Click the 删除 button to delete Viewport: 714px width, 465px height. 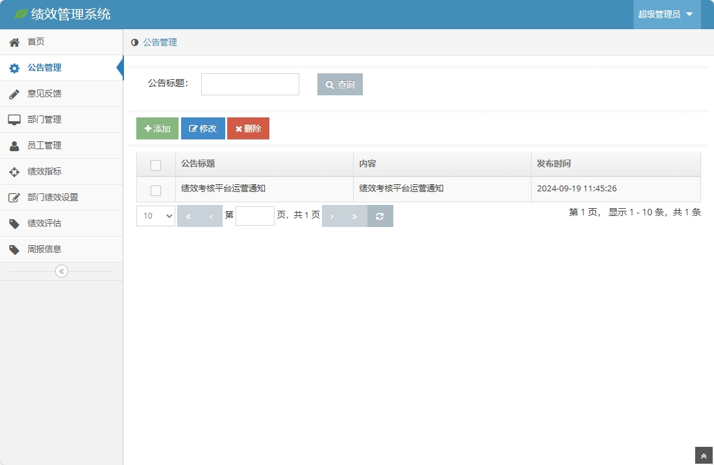248,128
